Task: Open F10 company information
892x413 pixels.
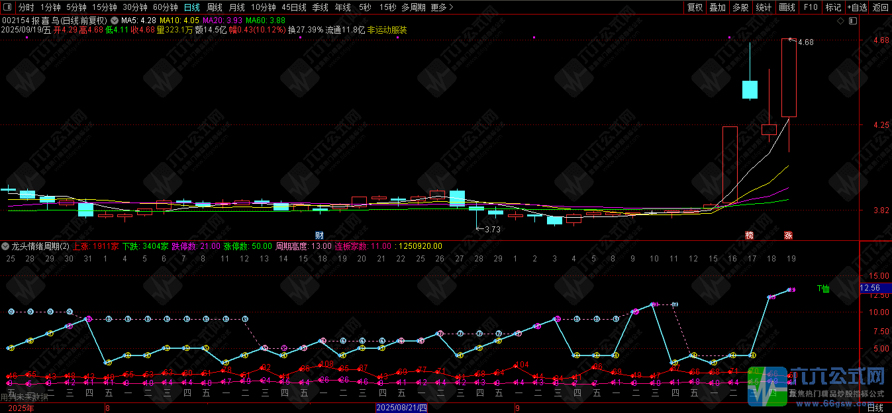Action: [x=811, y=7]
